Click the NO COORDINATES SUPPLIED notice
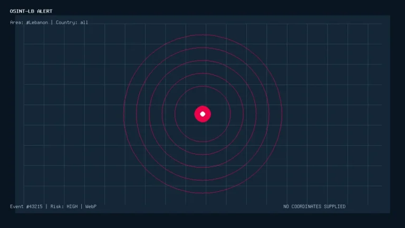The width and height of the screenshot is (405, 228). [x=314, y=206]
